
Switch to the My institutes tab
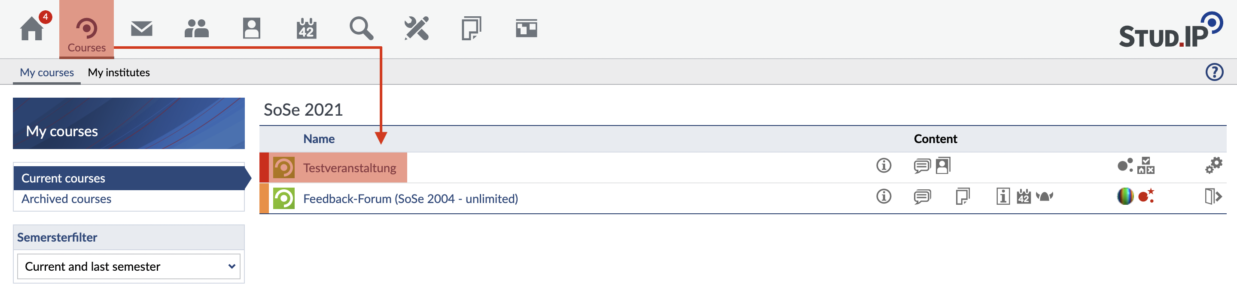click(119, 73)
